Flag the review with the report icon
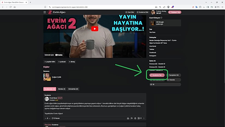 (x=131, y=118)
